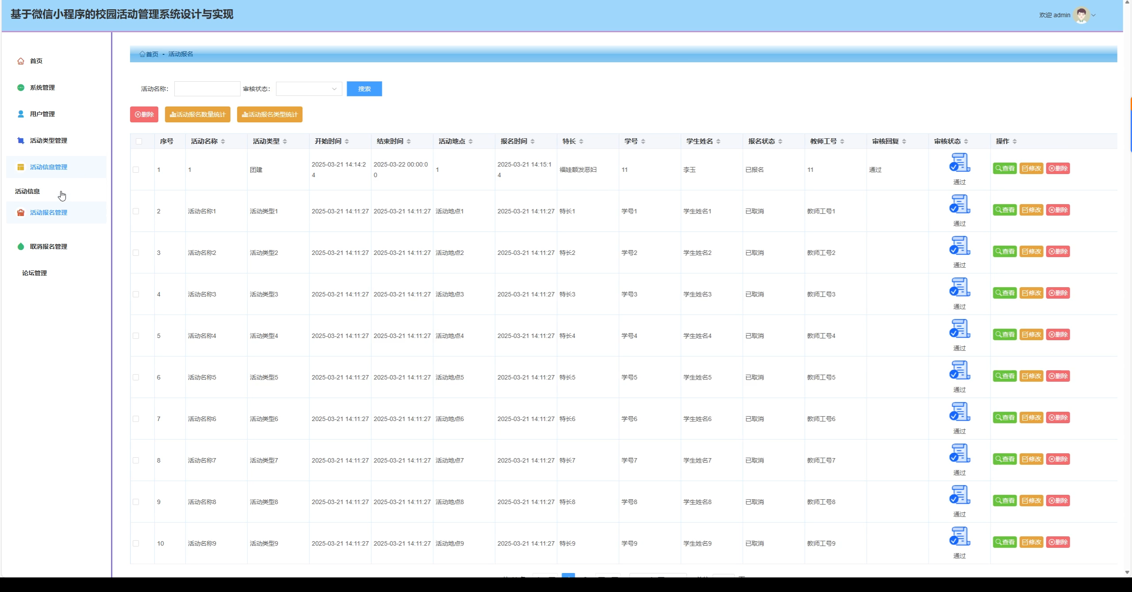Expand the admin user menu arrow
1132x592 pixels.
(x=1094, y=15)
